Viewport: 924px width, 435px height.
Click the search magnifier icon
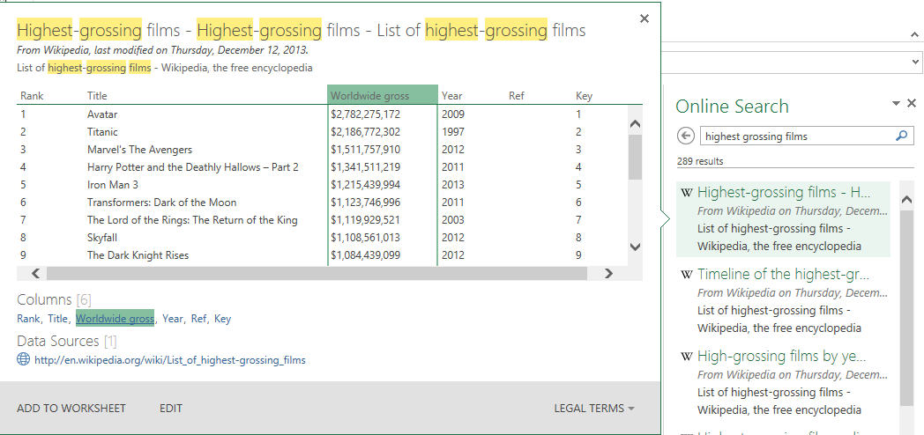901,136
